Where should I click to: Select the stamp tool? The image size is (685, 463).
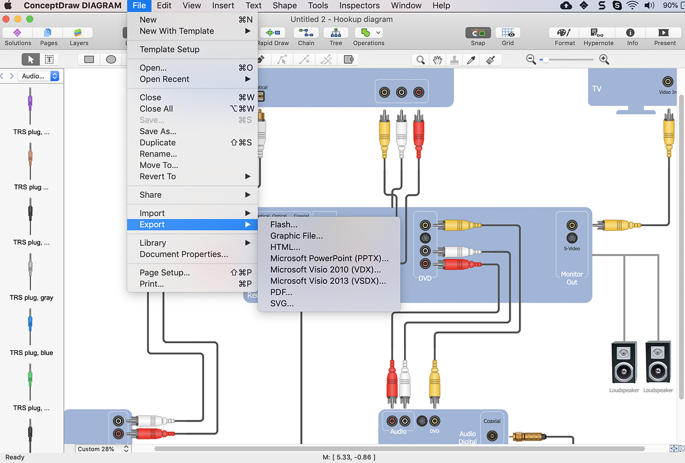[x=454, y=60]
